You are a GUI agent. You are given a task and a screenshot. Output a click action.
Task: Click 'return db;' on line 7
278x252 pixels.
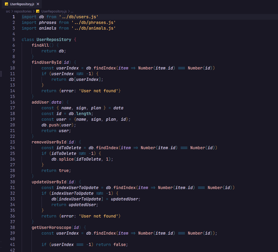54,51
